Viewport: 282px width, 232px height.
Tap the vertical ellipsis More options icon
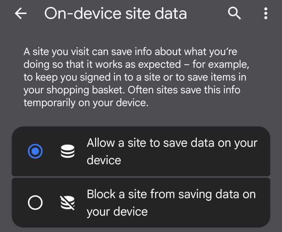click(266, 13)
